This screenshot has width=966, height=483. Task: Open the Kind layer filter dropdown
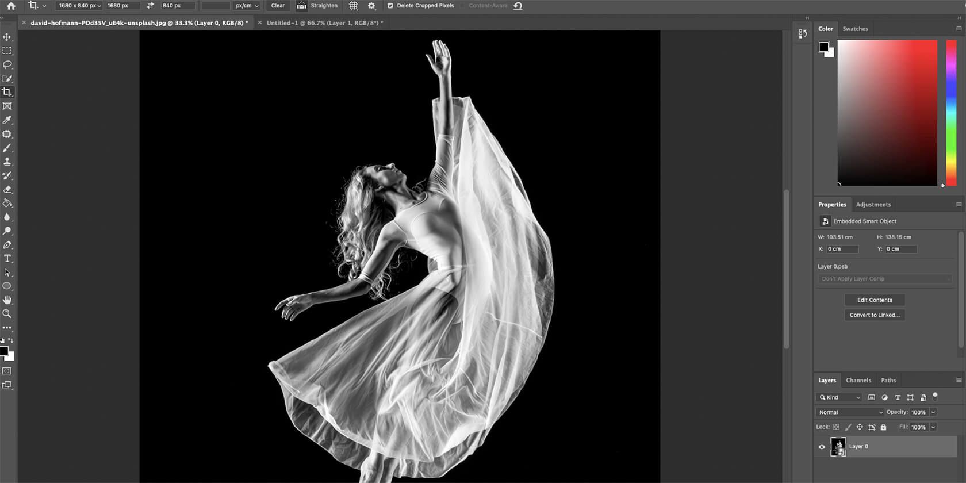pyautogui.click(x=839, y=397)
